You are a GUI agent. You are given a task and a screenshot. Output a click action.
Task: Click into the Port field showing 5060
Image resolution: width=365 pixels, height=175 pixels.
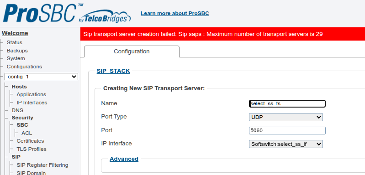point(287,130)
